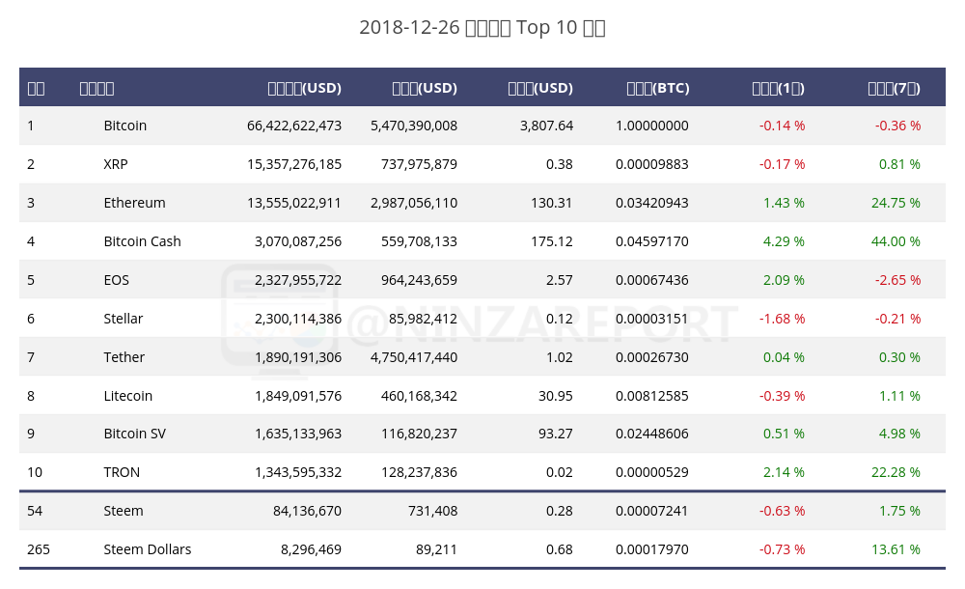
Task: Click the value 1,890,191,306 for Tether
Action: (298, 357)
